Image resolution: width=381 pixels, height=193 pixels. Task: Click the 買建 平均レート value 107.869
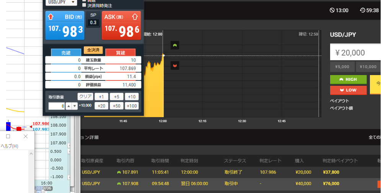128,69
